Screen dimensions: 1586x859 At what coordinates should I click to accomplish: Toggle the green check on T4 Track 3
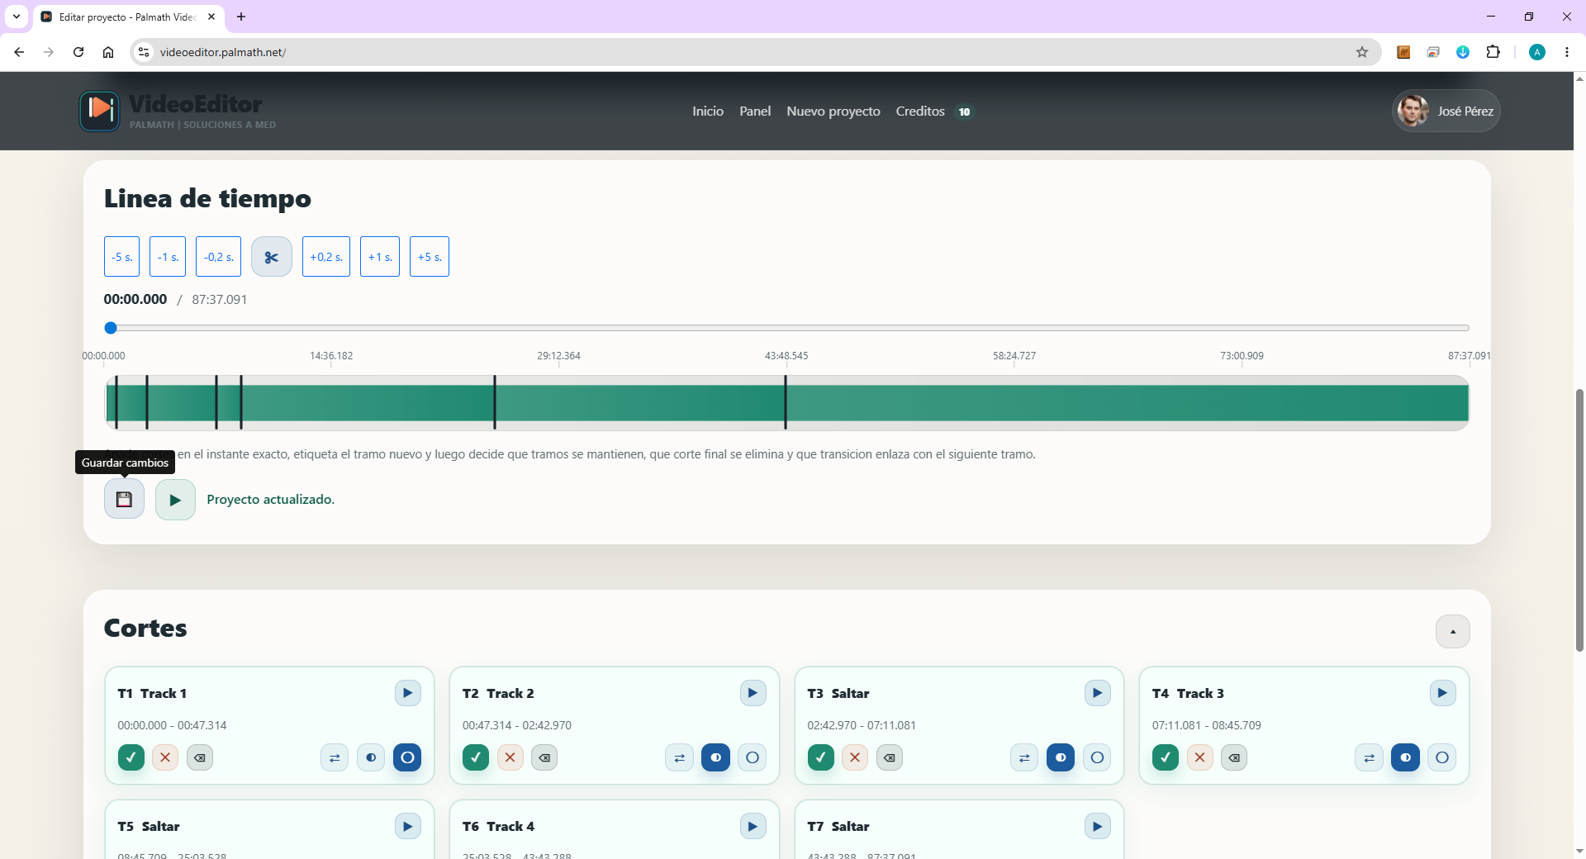click(x=1166, y=757)
